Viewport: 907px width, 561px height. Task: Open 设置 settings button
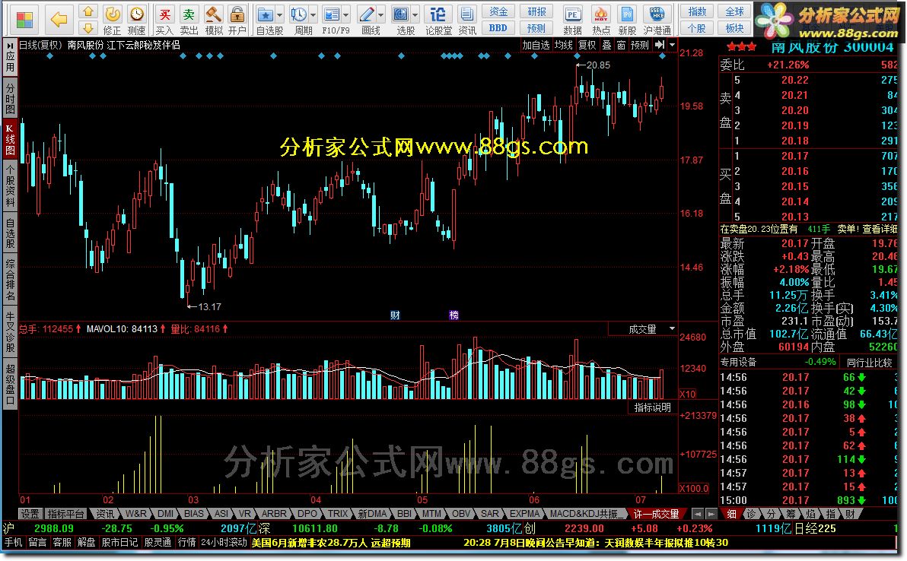[30, 514]
